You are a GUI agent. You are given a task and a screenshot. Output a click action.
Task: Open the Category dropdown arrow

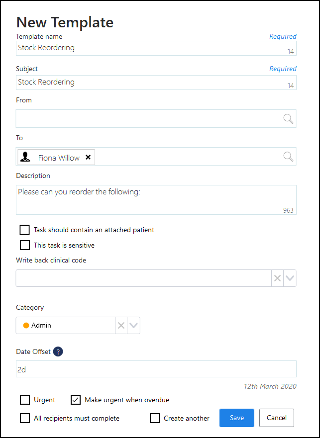coord(133,326)
